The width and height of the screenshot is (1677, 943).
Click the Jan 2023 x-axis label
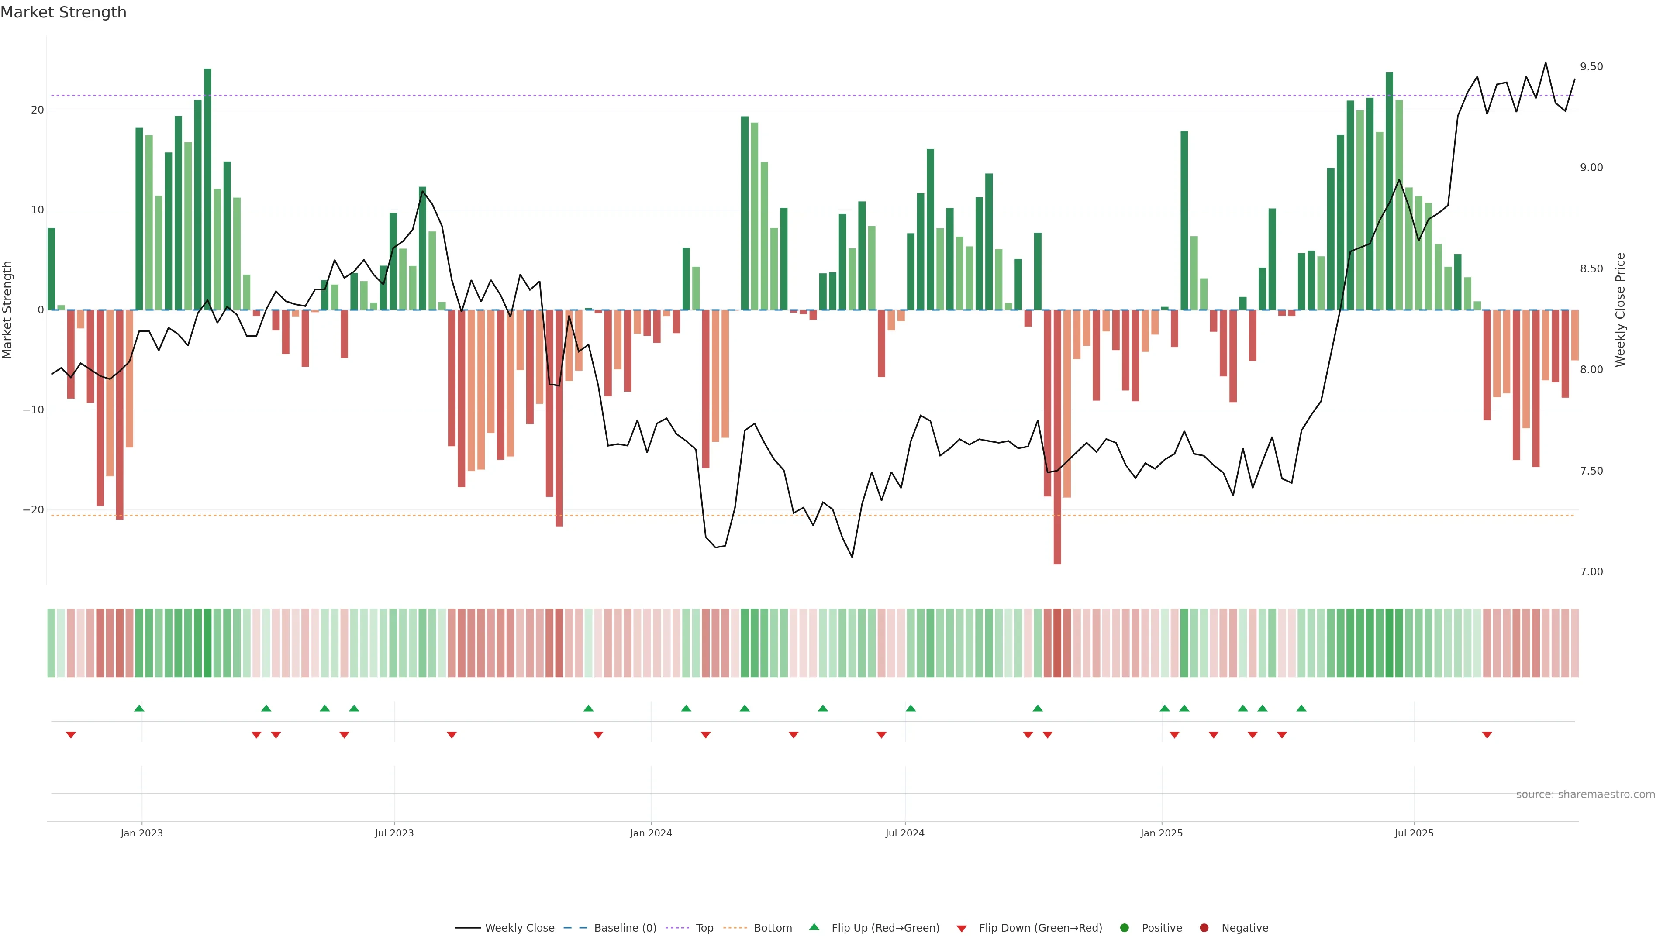pos(141,833)
